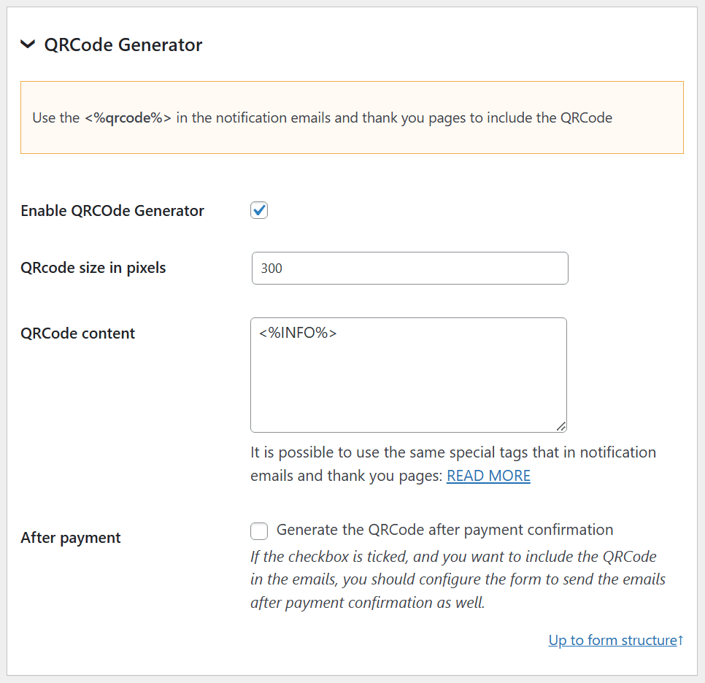This screenshot has width=705, height=683.
Task: Click the "QRCode content" field label
Action: tap(78, 333)
